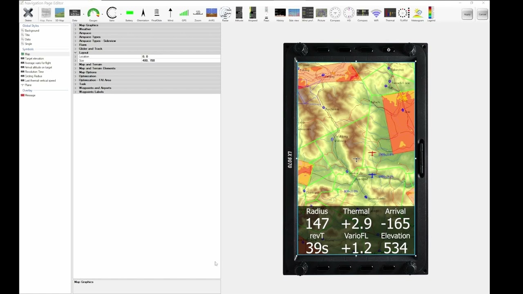
Task: Edit the Size value 480, 788
Action: [181, 60]
